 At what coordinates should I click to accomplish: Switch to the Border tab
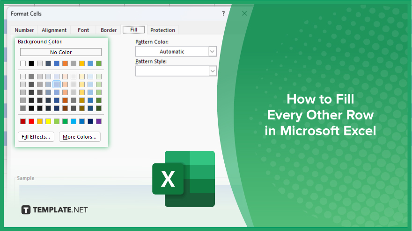[x=109, y=30]
